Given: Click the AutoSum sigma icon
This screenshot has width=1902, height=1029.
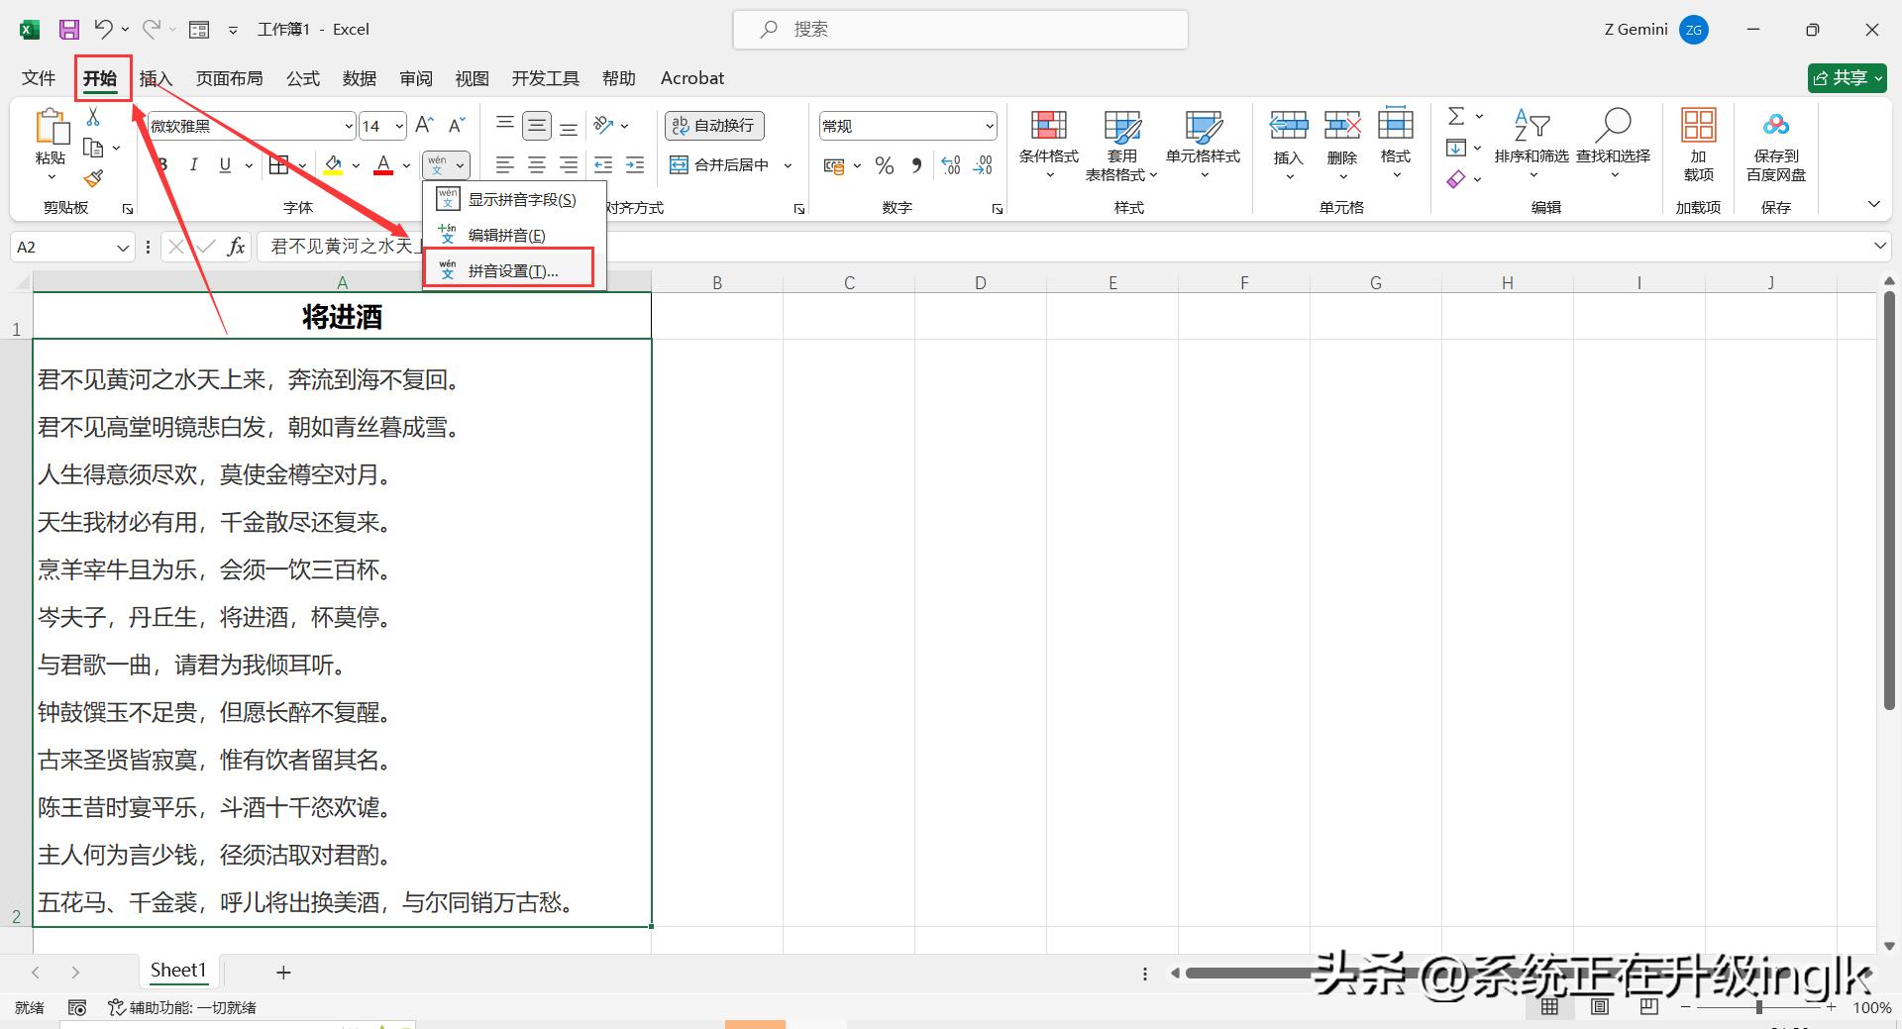Looking at the screenshot, I should [1455, 117].
